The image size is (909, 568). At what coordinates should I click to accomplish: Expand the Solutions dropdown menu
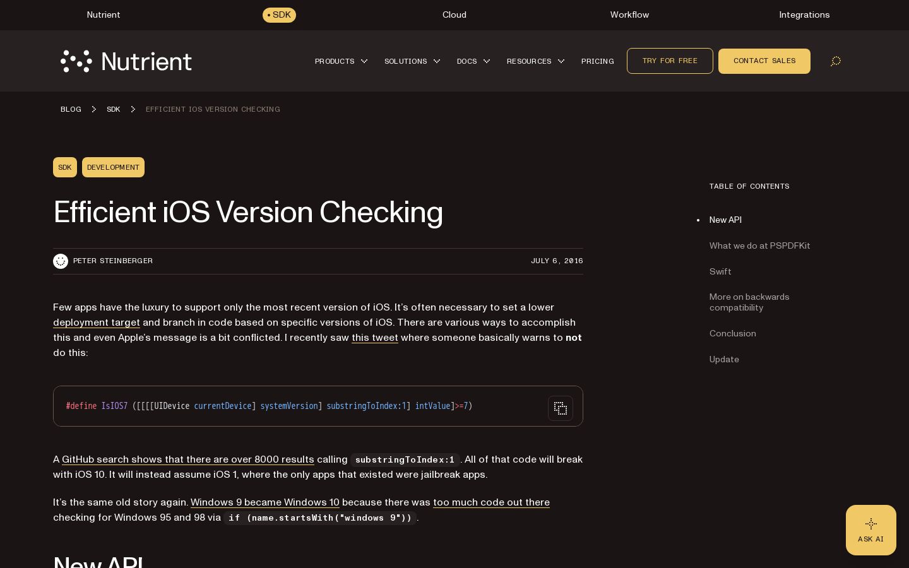click(x=412, y=61)
